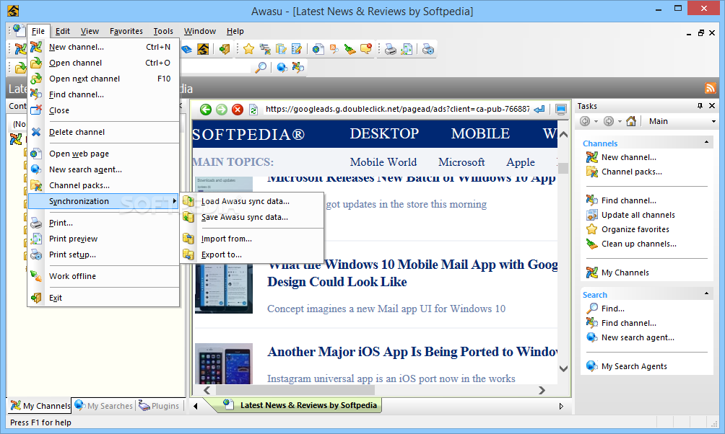The image size is (725, 434).
Task: Click the organize channels tree toolbar icon
Action: pos(265,49)
